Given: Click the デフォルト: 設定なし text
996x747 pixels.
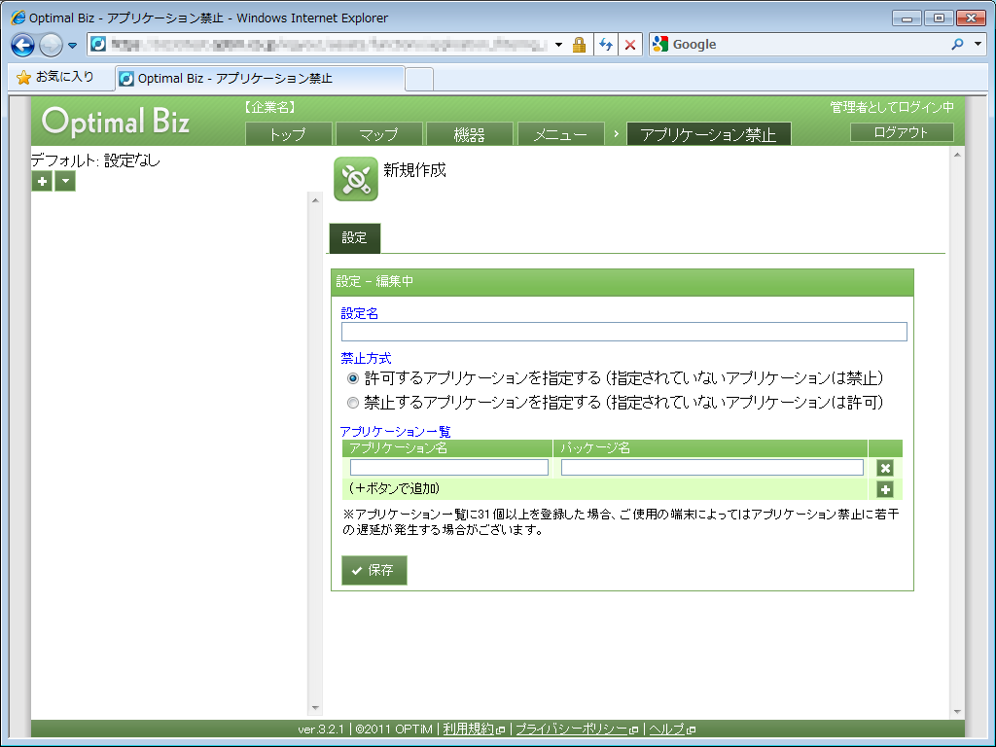Looking at the screenshot, I should [x=95, y=160].
